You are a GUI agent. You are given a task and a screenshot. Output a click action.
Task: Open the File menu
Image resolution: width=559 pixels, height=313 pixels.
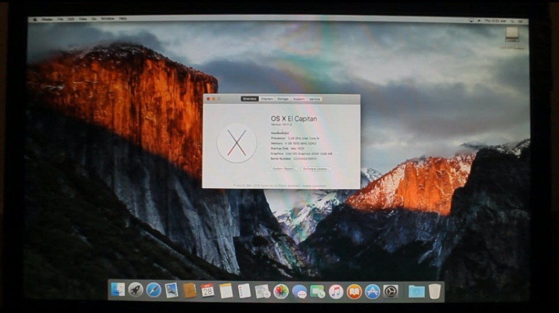coord(60,19)
